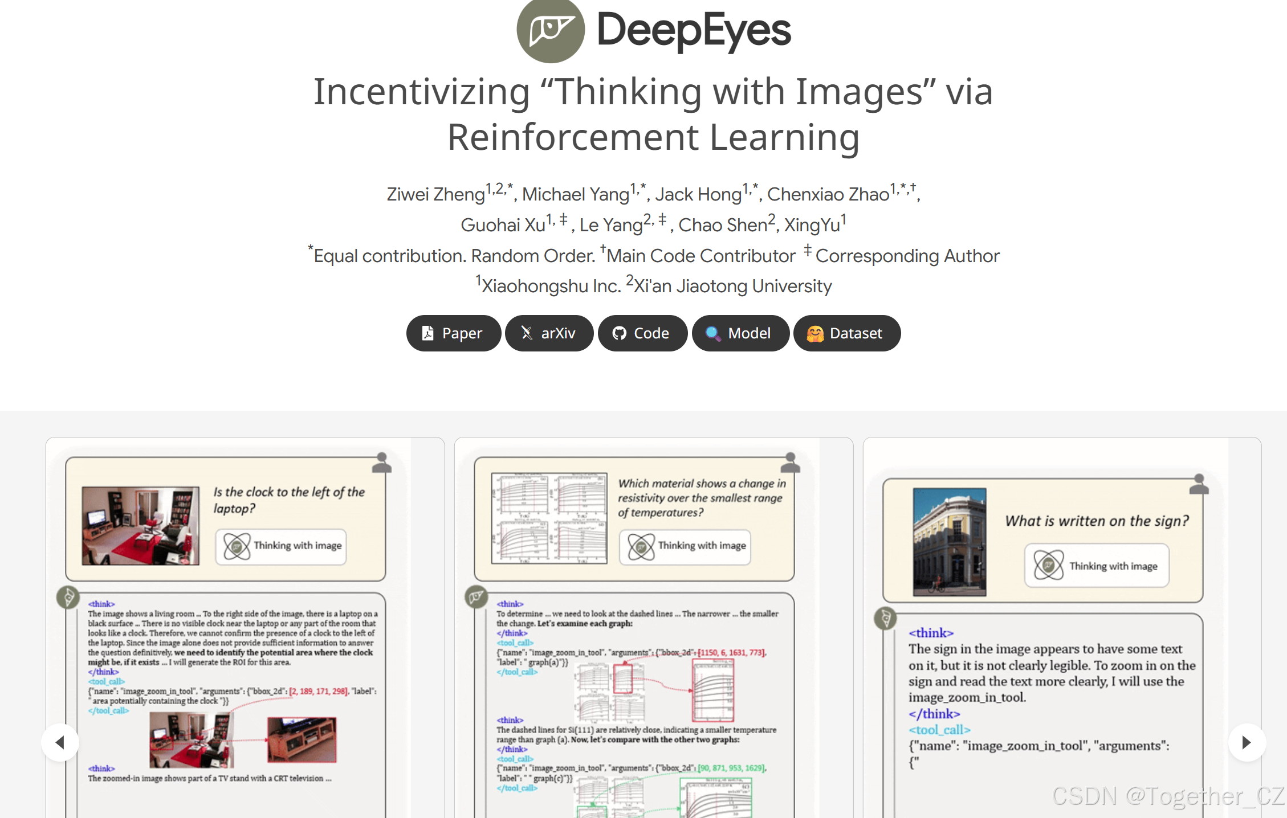This screenshot has height=818, width=1287.
Task: Open the Paper link
Action: (454, 333)
